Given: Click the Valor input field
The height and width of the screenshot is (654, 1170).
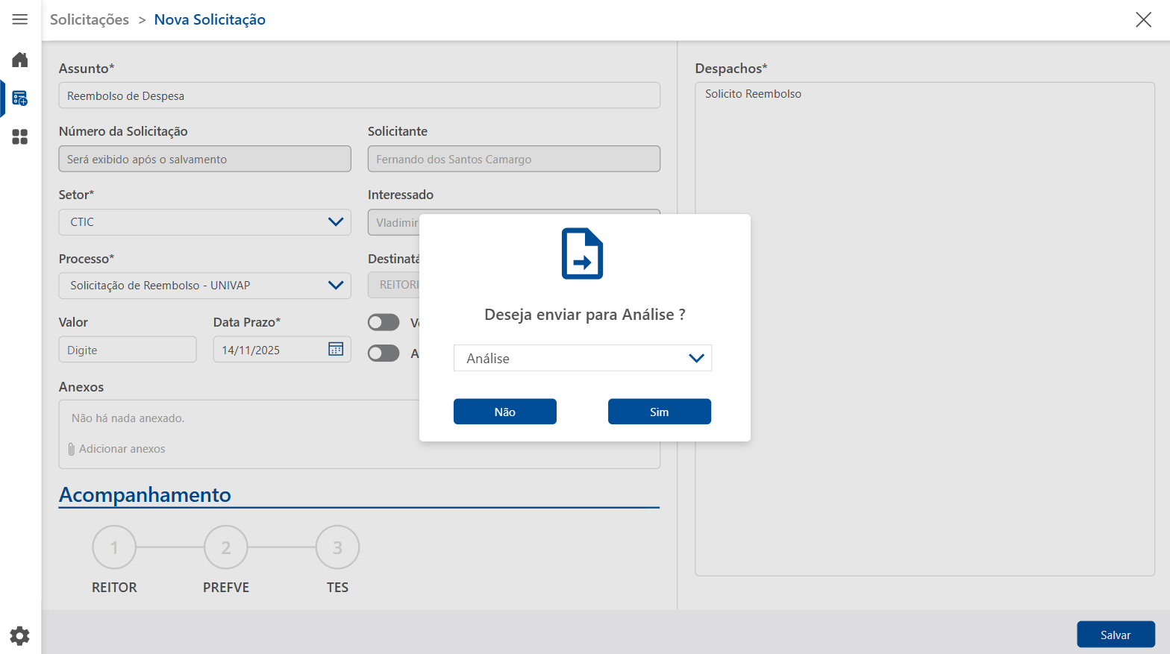Looking at the screenshot, I should click(128, 350).
